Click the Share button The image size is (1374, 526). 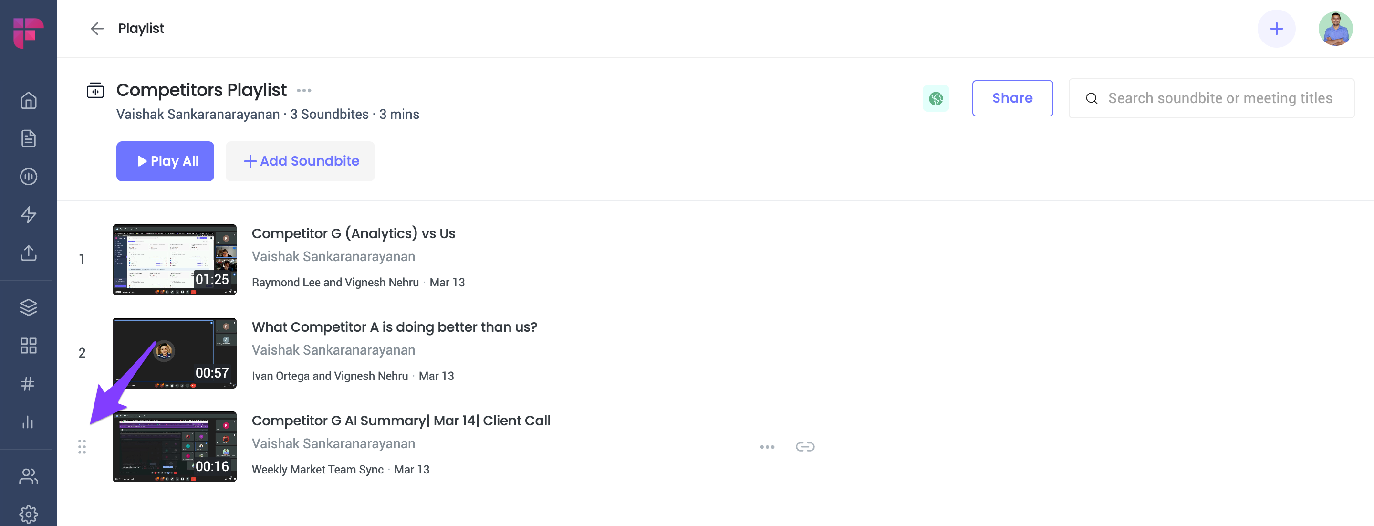click(1012, 98)
